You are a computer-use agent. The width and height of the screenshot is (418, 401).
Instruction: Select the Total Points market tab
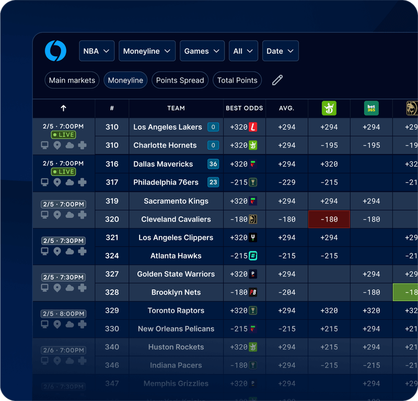(x=236, y=80)
